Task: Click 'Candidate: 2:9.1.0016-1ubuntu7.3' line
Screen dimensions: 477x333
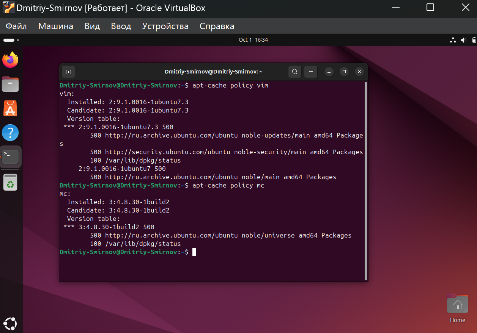Action: tap(128, 110)
